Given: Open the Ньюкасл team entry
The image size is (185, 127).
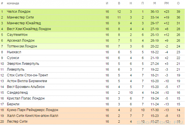Looking at the screenshot, I should (x=14, y=52).
